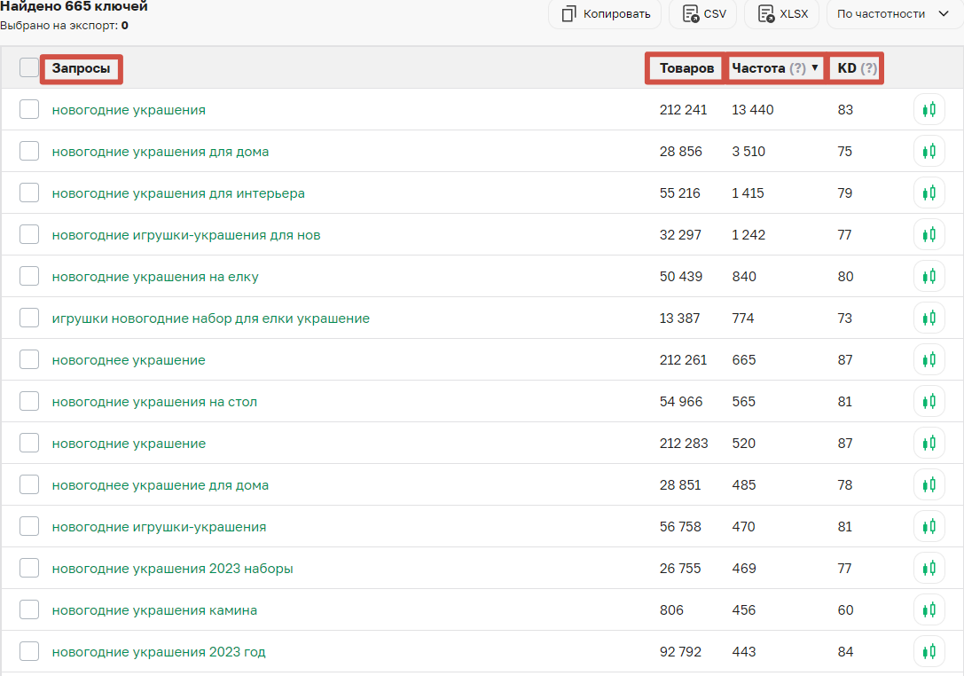Open chart icon for новогодние украшения для интерьера
This screenshot has height=676, width=964.
(x=929, y=193)
